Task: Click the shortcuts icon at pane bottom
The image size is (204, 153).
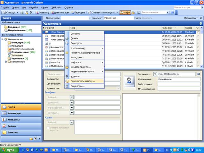Action: coord(35,139)
